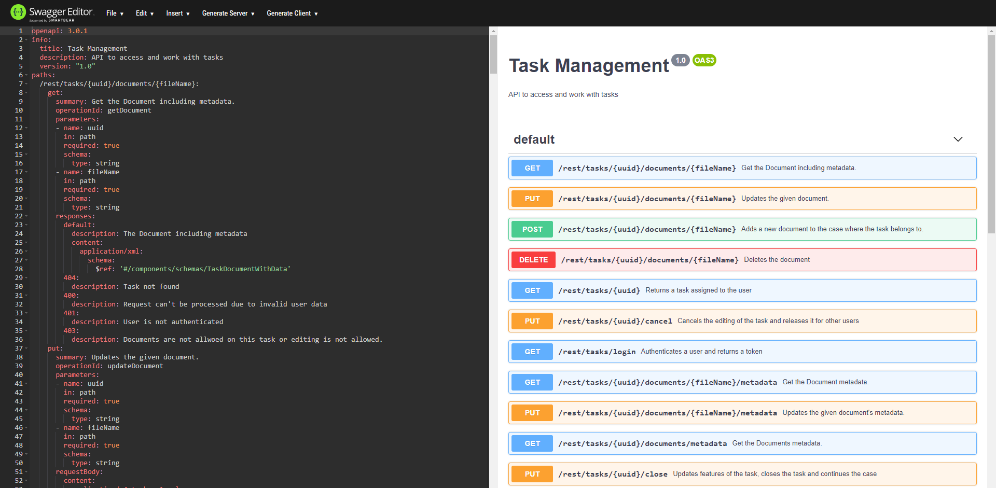This screenshot has width=996, height=488.
Task: Click the red DELETE method badge
Action: [533, 259]
